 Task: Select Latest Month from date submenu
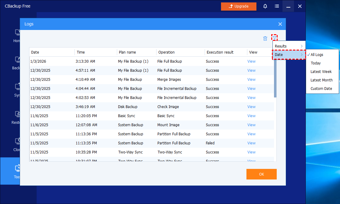(x=321, y=80)
